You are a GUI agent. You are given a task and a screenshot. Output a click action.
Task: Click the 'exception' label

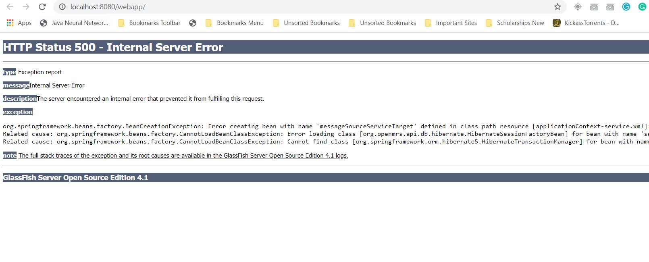coord(18,112)
